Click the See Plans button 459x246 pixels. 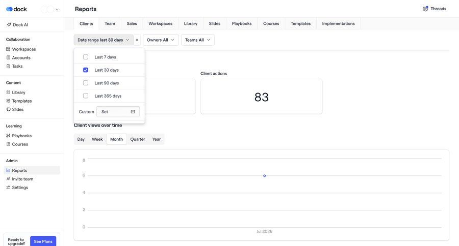pos(43,241)
